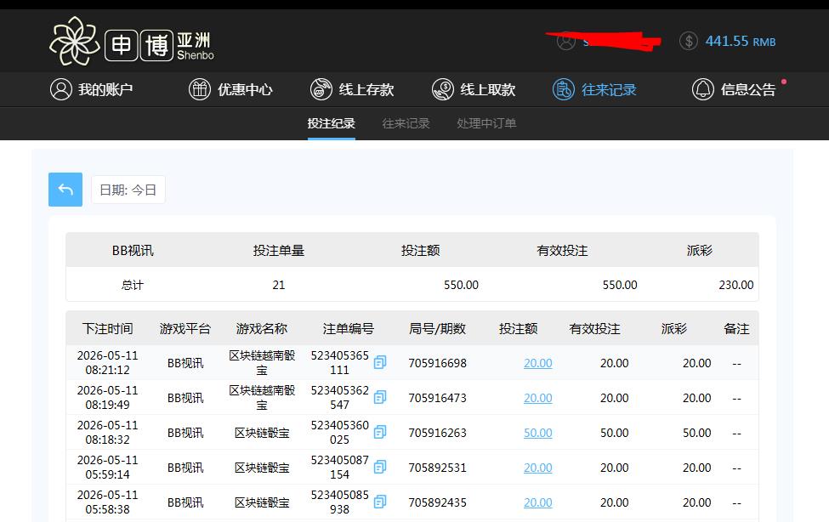The image size is (829, 522).
Task: Click the 08:21:12 bet time cell
Action: coord(107,363)
